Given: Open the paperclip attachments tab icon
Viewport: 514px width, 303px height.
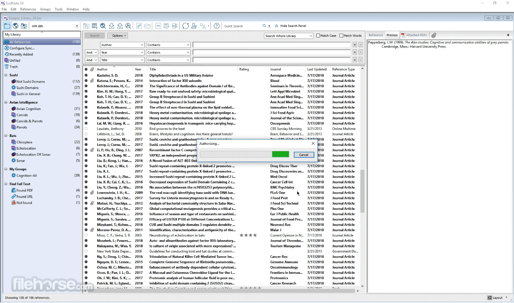Looking at the screenshot, I should click(x=434, y=35).
